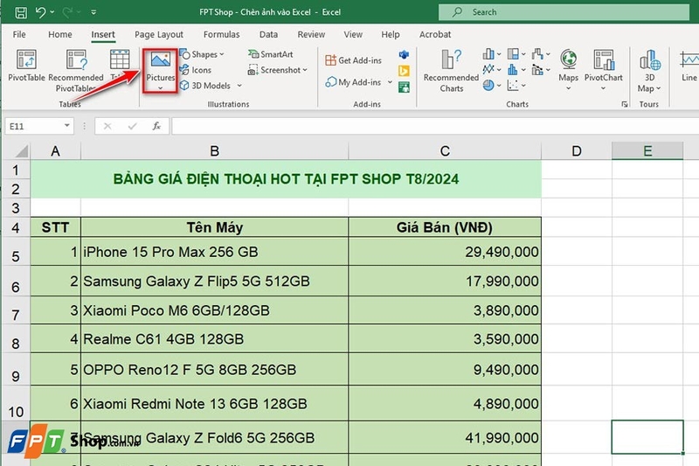Switch to the Home tab
The width and height of the screenshot is (699, 466).
coord(60,34)
